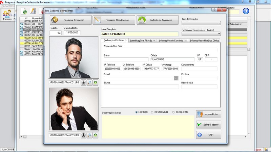Click the email send icon next to E-mail
271x152 pixels.
[176, 78]
